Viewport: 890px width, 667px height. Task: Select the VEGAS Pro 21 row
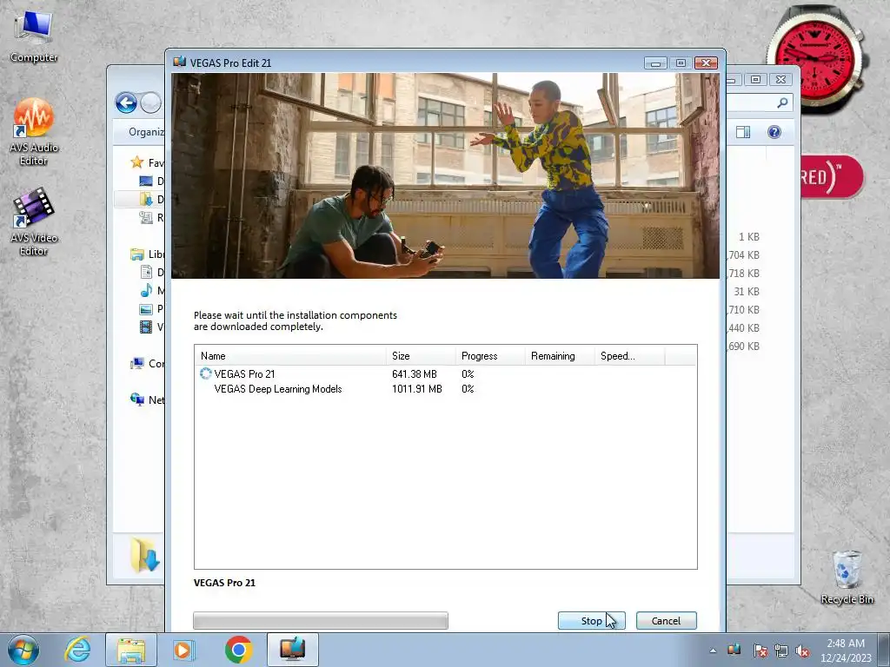click(x=445, y=373)
